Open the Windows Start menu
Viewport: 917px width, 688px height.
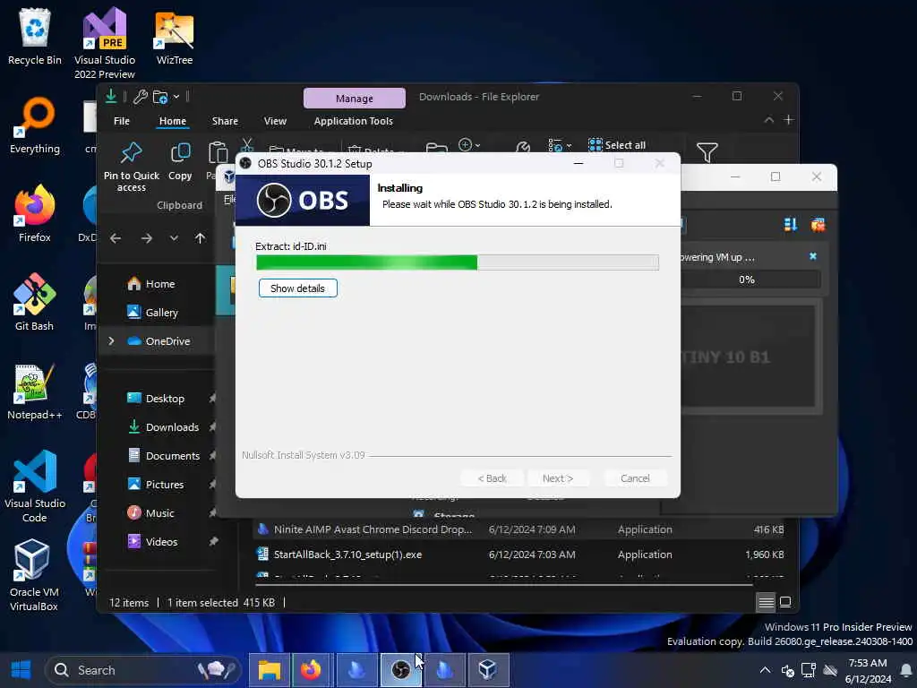tap(21, 670)
